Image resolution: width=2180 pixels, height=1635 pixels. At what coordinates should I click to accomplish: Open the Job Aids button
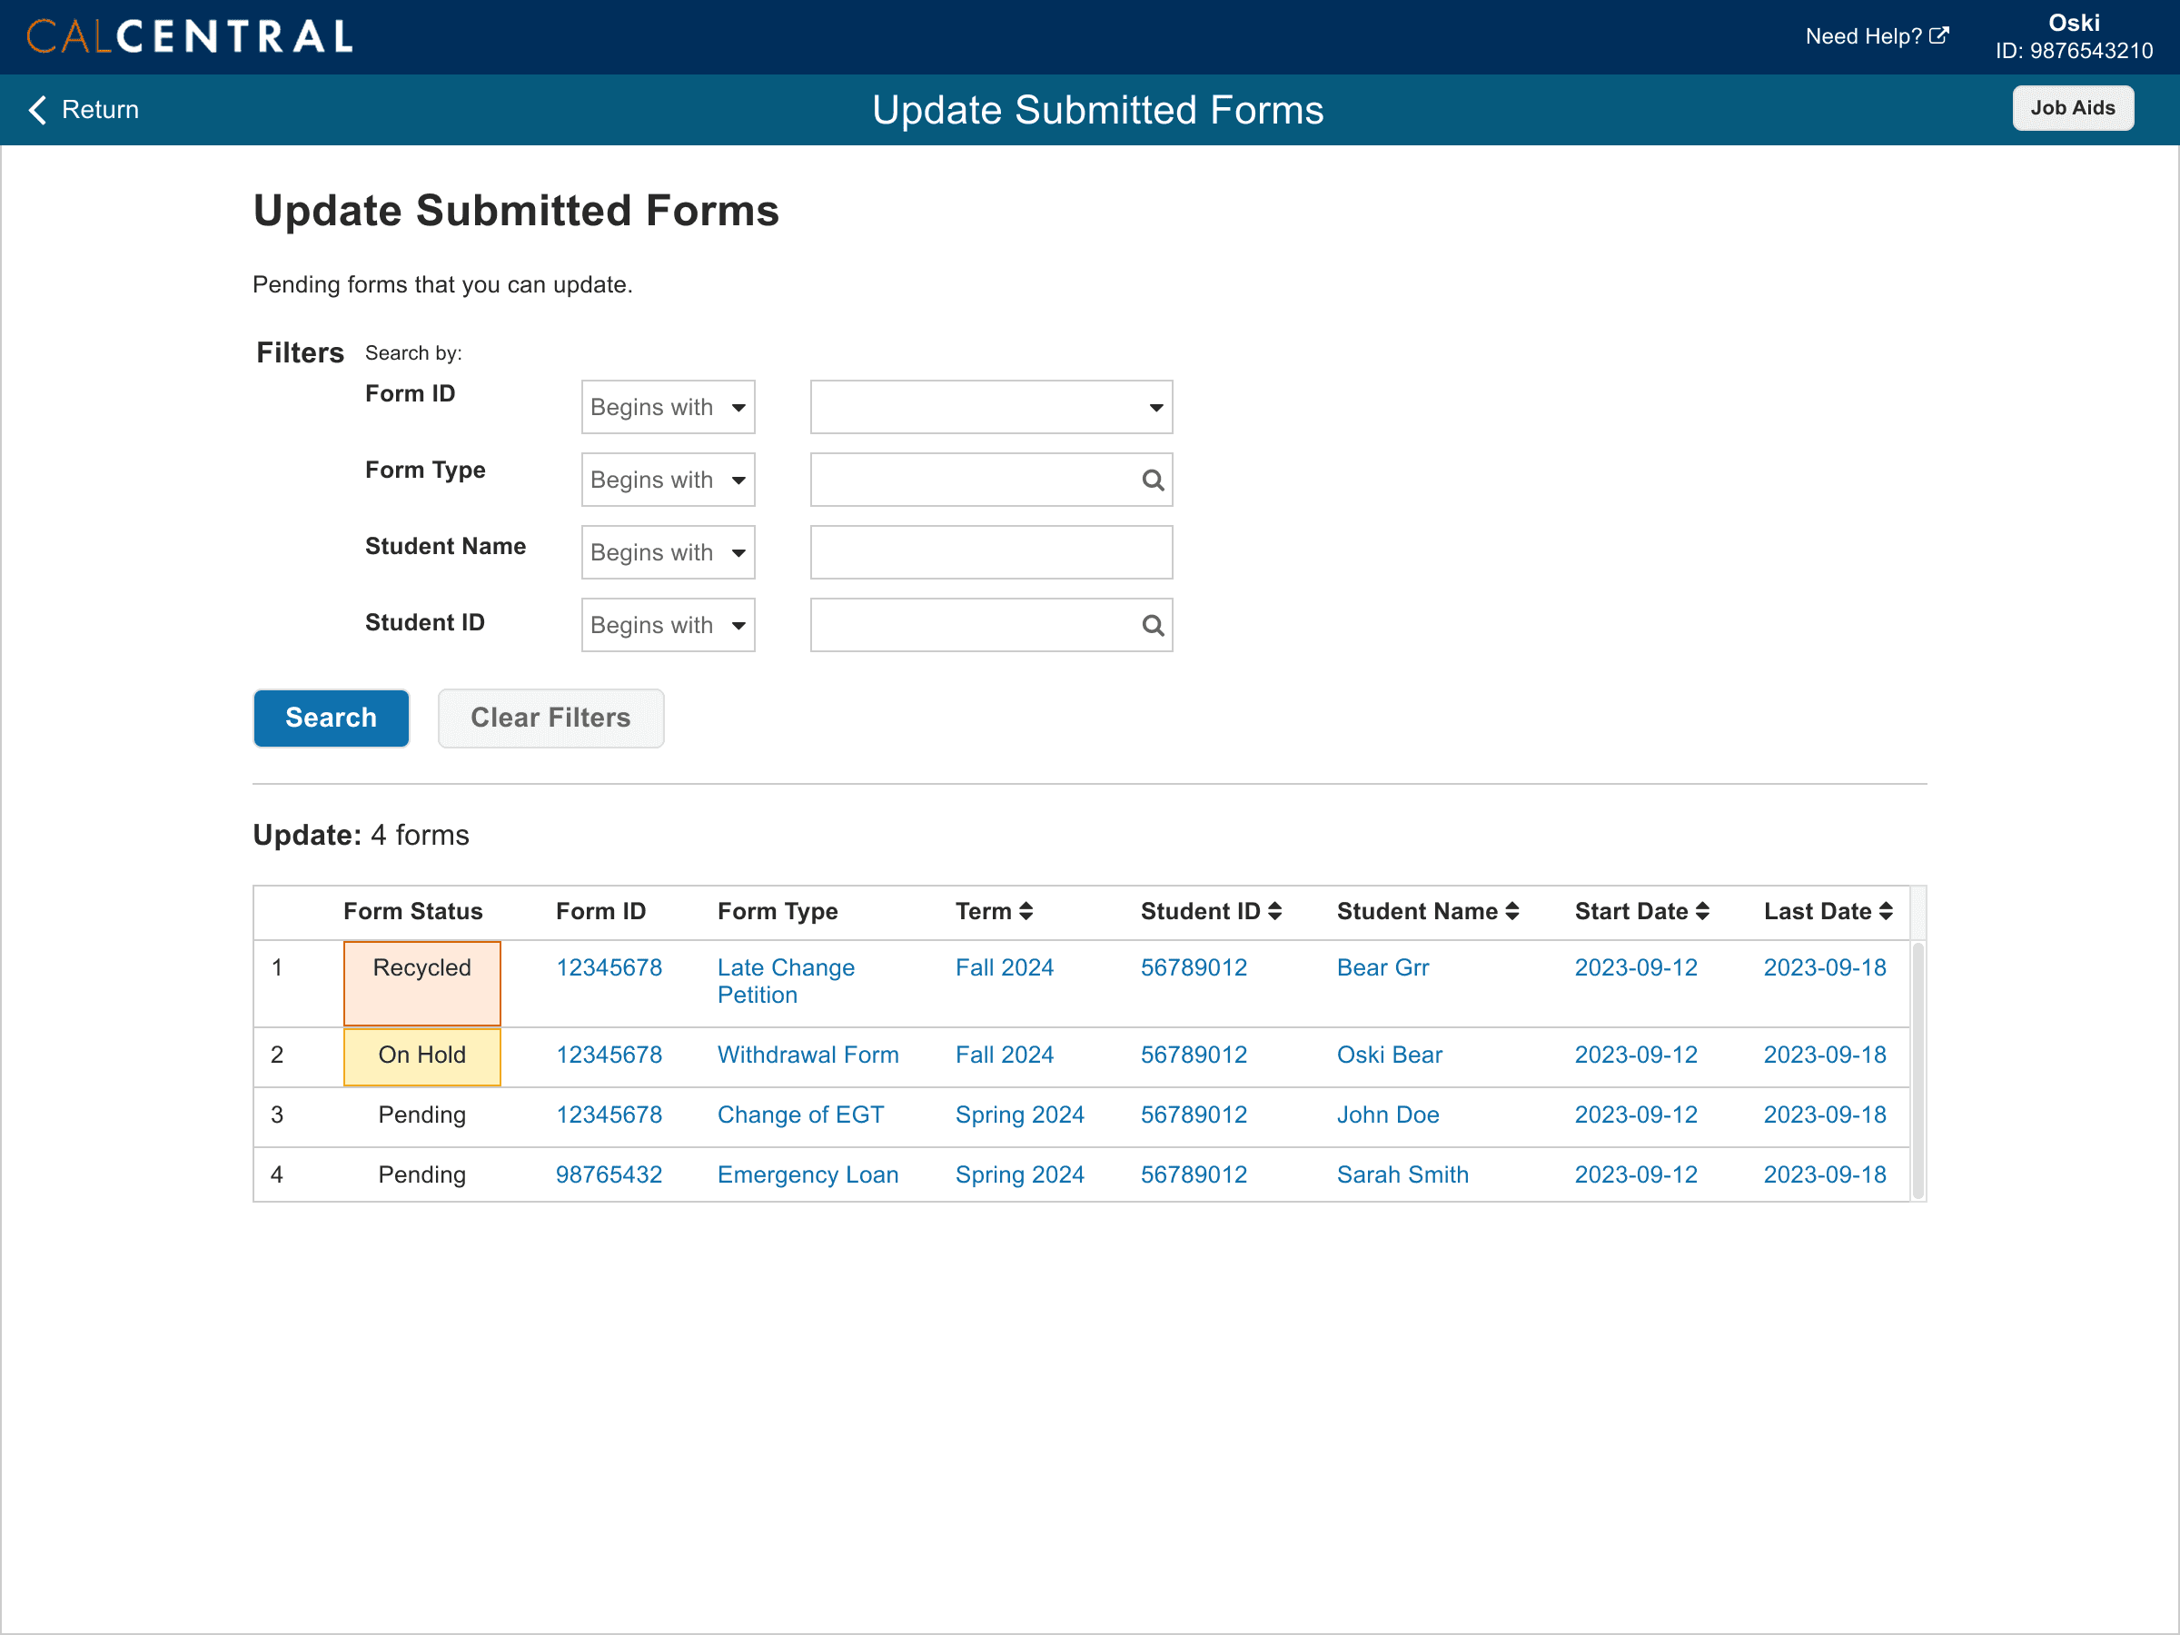point(2072,108)
